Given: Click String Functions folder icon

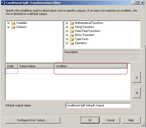Looking at the screenshot, I should (x=72, y=27).
